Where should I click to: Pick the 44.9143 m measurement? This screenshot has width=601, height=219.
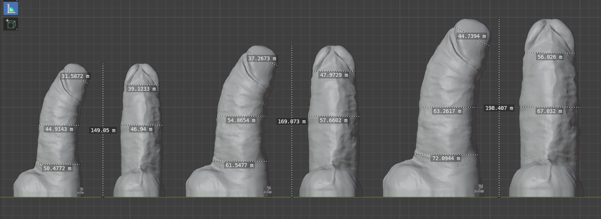(59, 129)
